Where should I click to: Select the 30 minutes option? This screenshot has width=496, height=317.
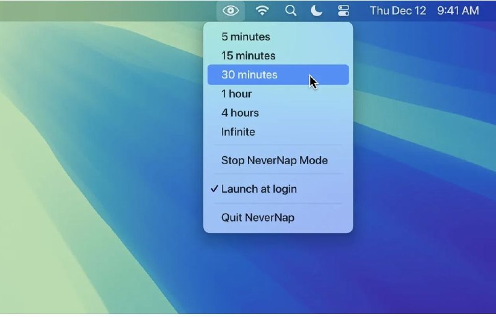[x=278, y=75]
